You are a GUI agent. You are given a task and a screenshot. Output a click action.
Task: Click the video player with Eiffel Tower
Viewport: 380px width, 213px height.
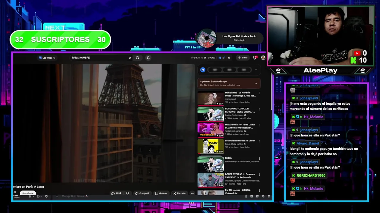tap(104, 123)
